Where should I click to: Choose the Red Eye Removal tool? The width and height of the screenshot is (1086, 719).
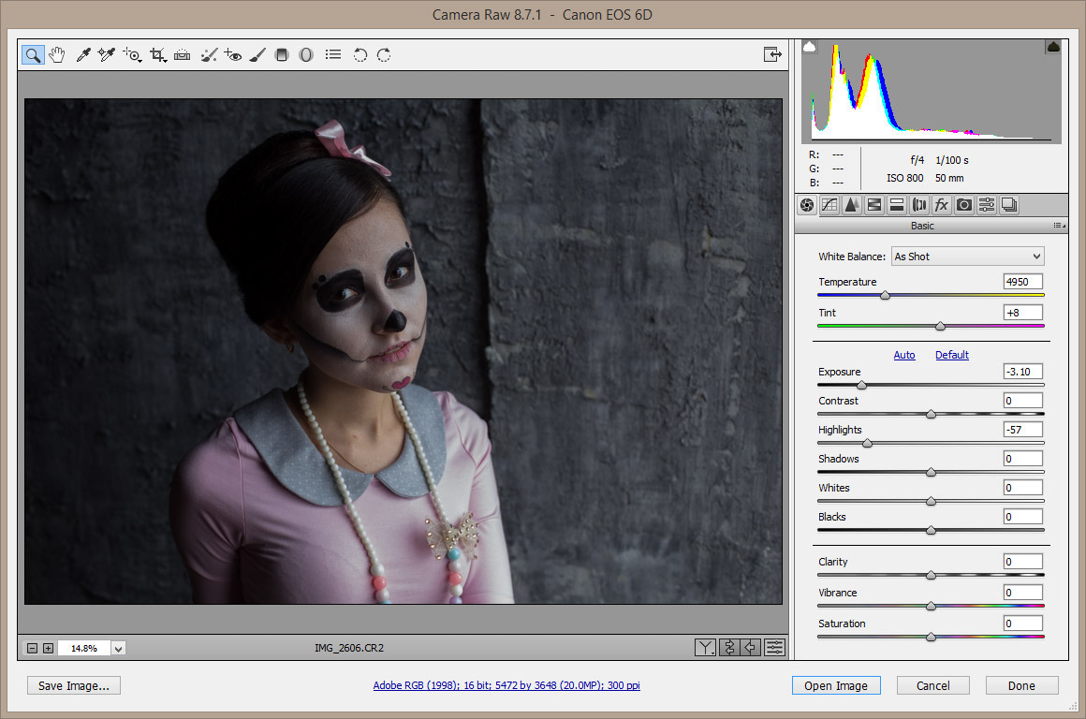pos(233,55)
